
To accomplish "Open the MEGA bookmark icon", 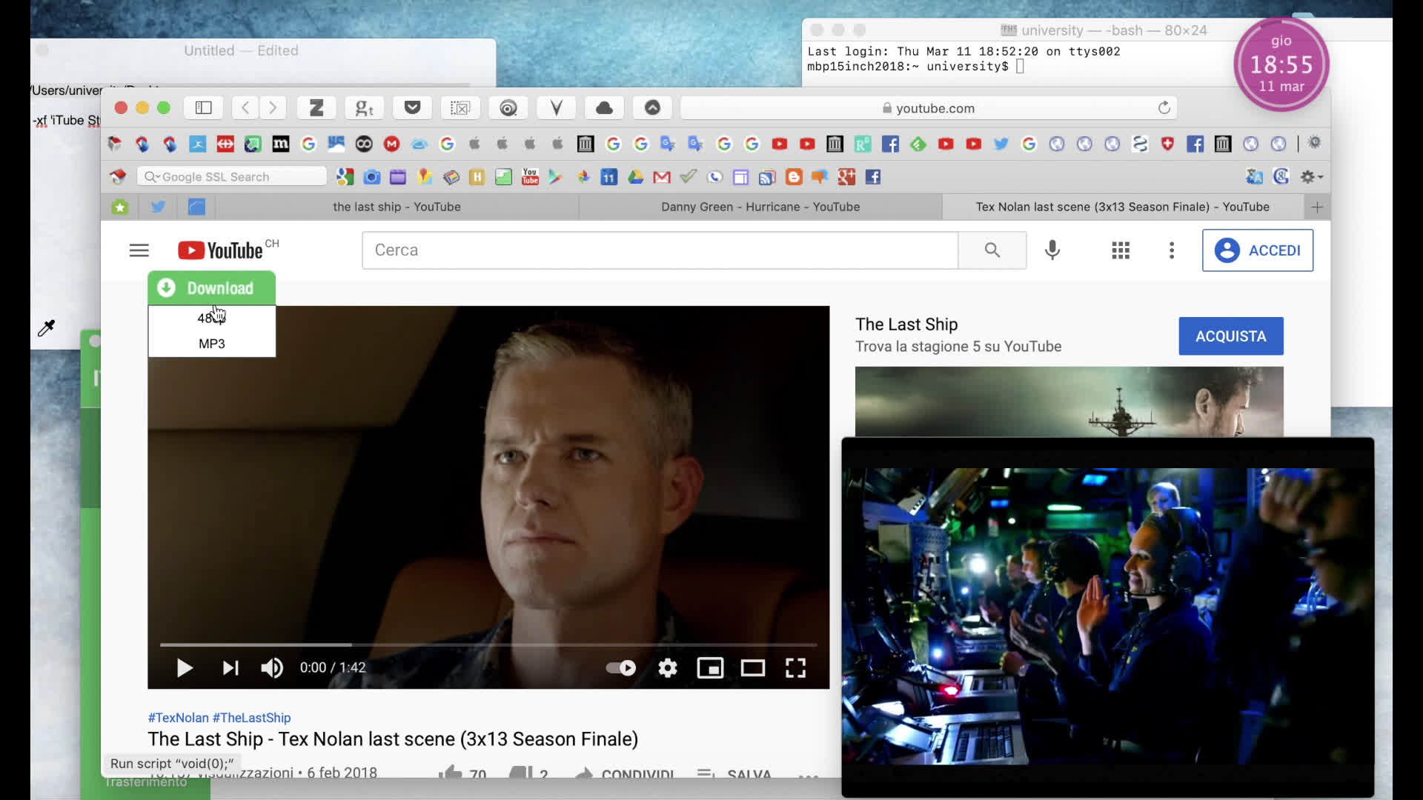I will coord(391,144).
